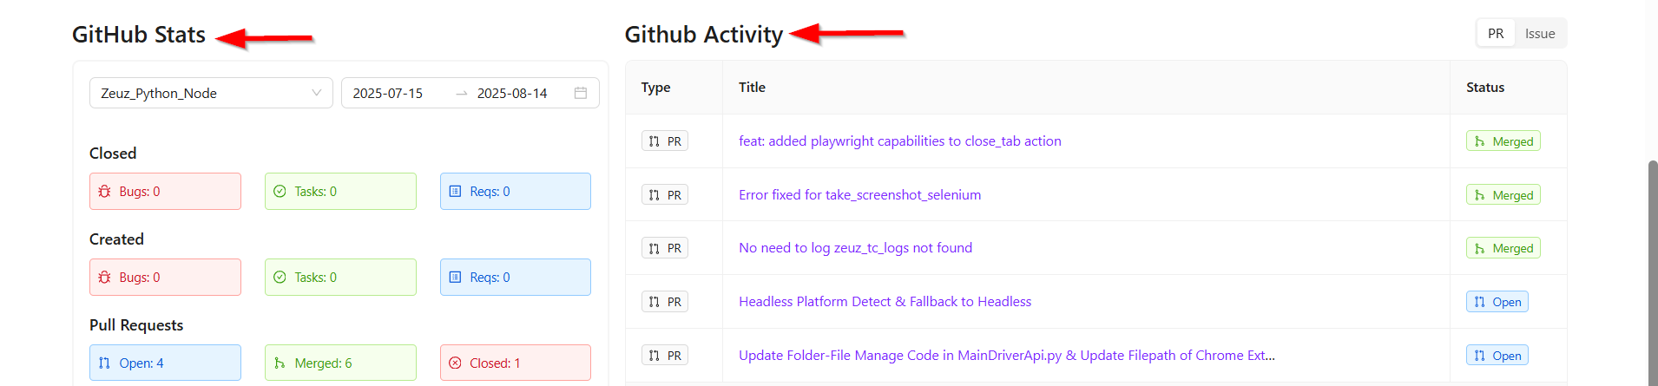
Task: Open the date range calendar icon
Action: (x=581, y=93)
